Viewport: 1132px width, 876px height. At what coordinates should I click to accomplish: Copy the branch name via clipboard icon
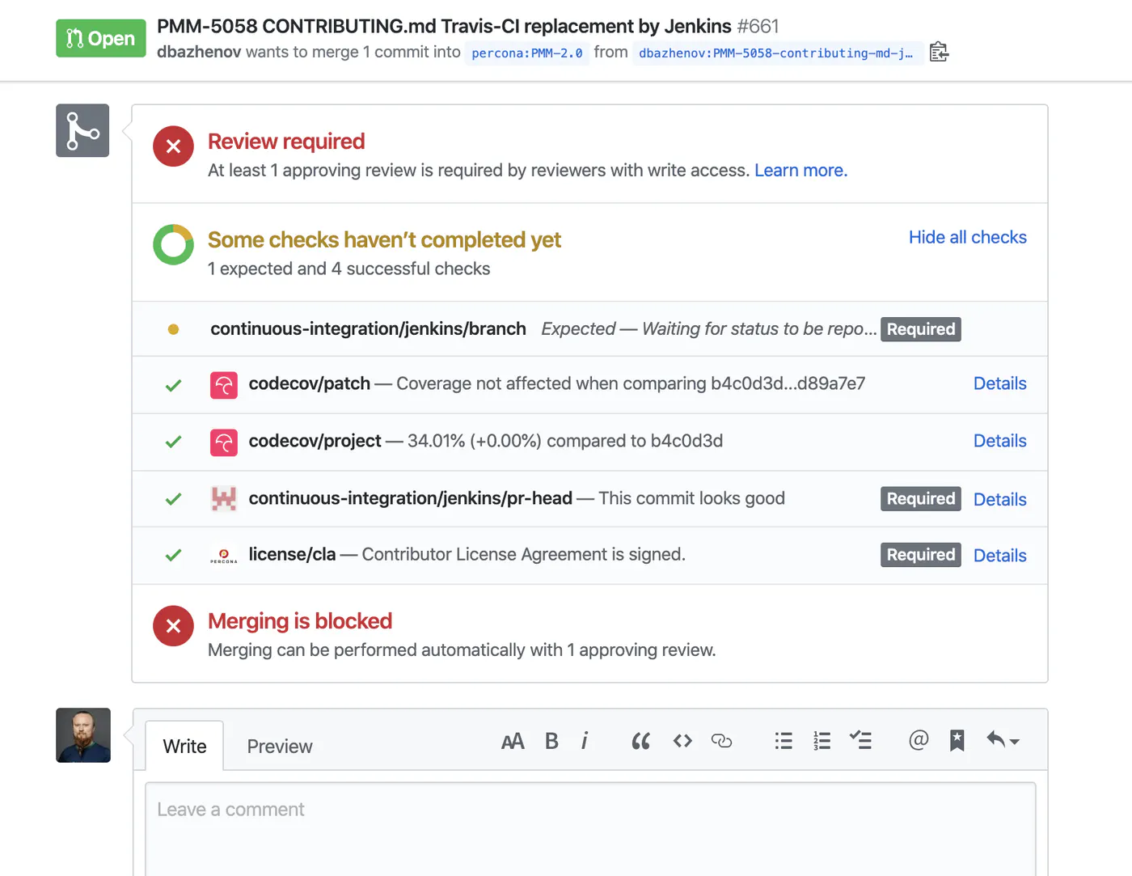coord(938,53)
